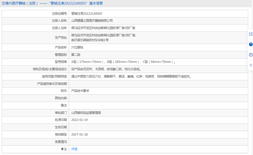Click the 注册人住所 address value
The width and height of the screenshot is (253, 155).
click(103, 28)
